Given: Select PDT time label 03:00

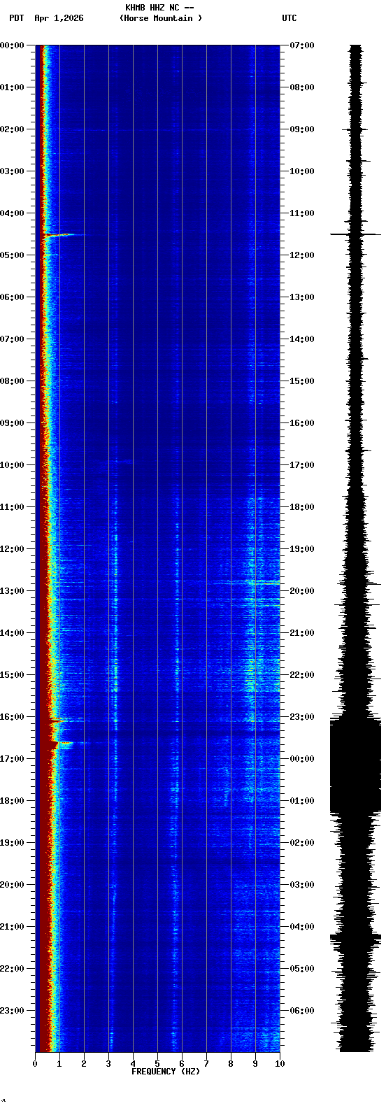Looking at the screenshot, I should click(12, 171).
